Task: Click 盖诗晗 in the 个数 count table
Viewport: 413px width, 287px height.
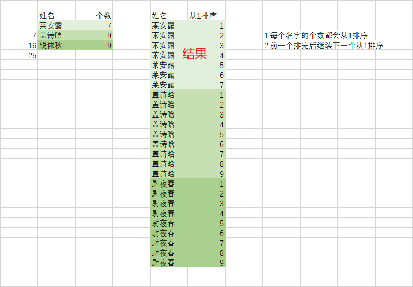Action: 56,35
